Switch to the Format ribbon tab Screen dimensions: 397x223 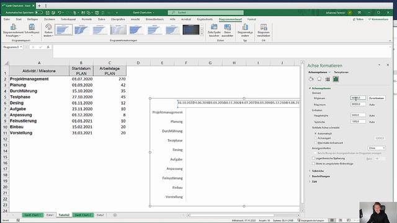pos(251,19)
